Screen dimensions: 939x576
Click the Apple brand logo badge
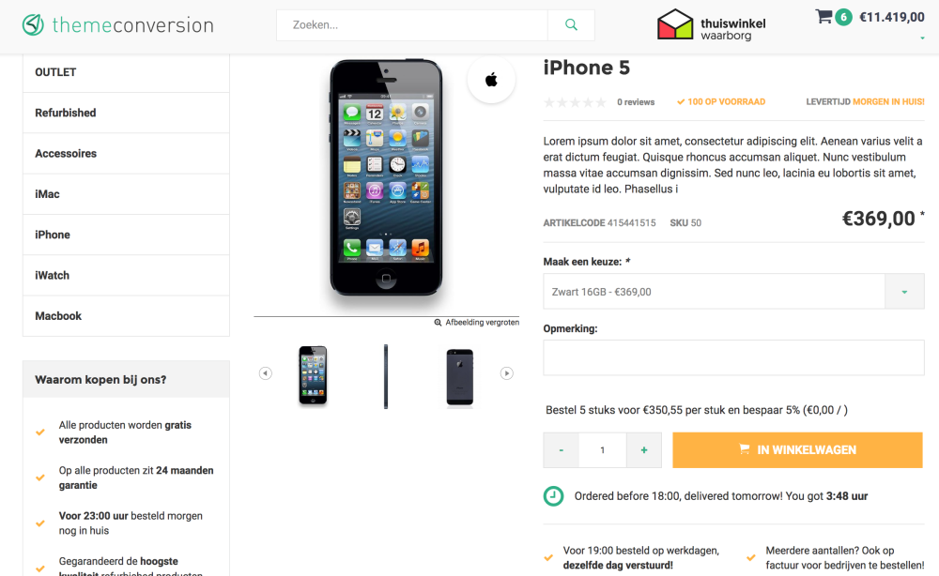coord(491,80)
